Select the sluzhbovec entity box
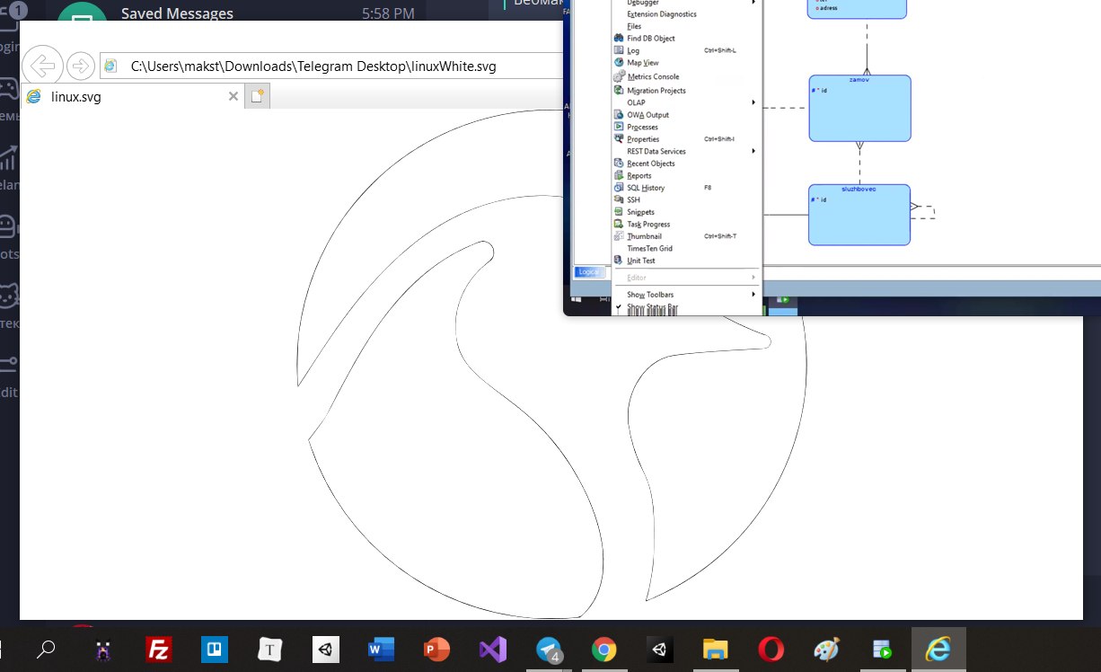1101x672 pixels. 859,215
